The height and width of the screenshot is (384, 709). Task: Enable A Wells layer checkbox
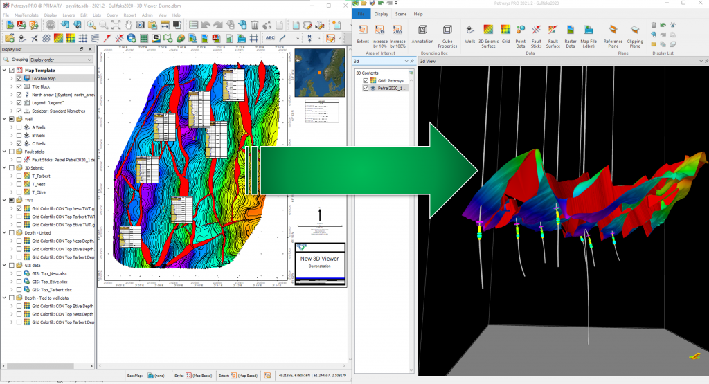coord(19,127)
